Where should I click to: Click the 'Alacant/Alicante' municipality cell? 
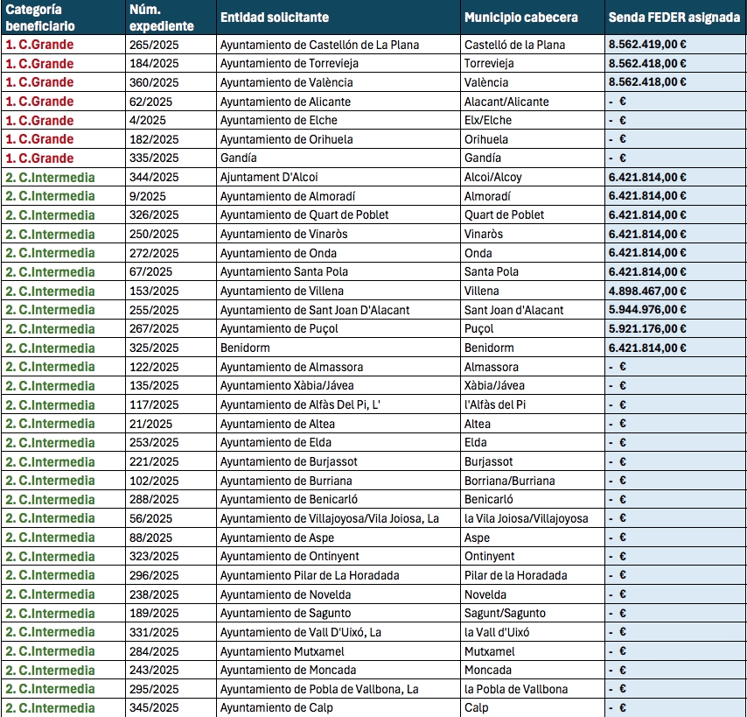[x=506, y=102]
